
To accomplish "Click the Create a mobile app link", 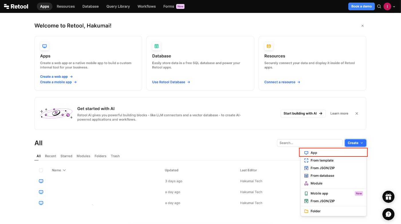I will pyautogui.click(x=58, y=82).
